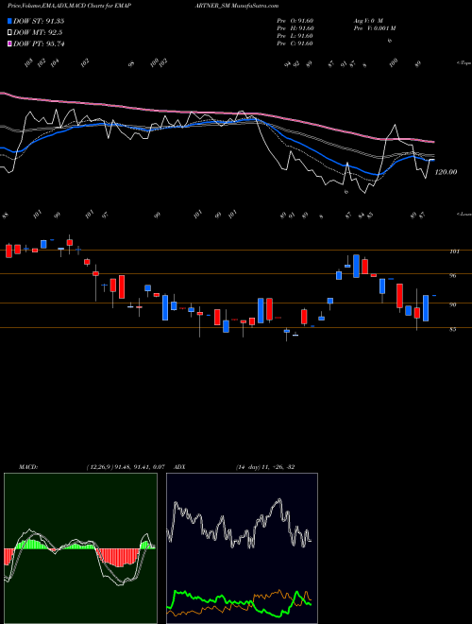Click the 120.00 label on the EMA chart
Image resolution: width=472 pixels, height=624 pixels.
[x=446, y=172]
